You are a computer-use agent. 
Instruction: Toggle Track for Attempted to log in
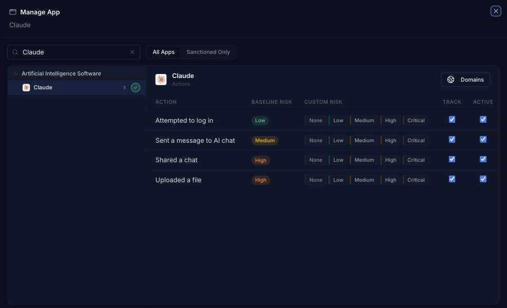pos(452,120)
